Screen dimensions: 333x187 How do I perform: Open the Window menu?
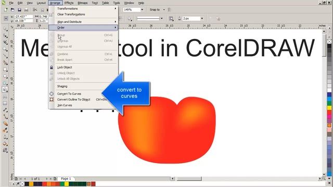[x=129, y=3]
